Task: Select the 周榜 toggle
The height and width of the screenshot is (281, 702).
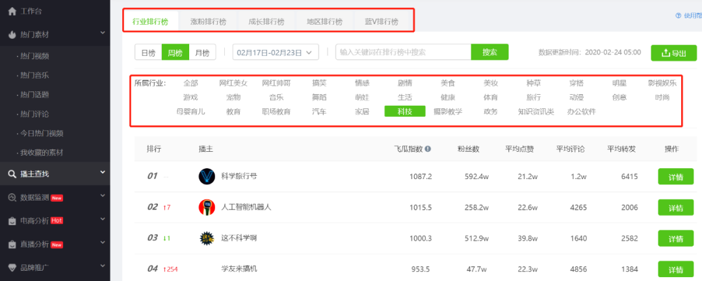Action: (x=175, y=53)
